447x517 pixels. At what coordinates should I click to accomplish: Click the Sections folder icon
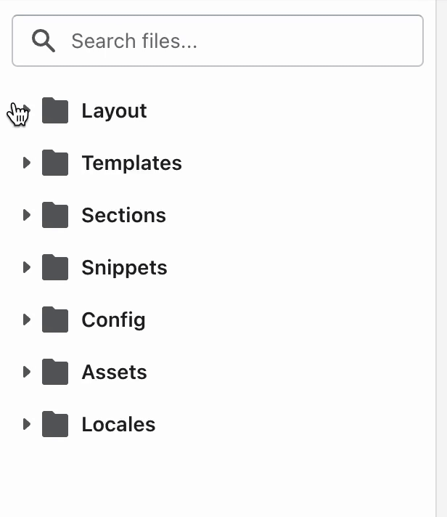[x=55, y=216]
